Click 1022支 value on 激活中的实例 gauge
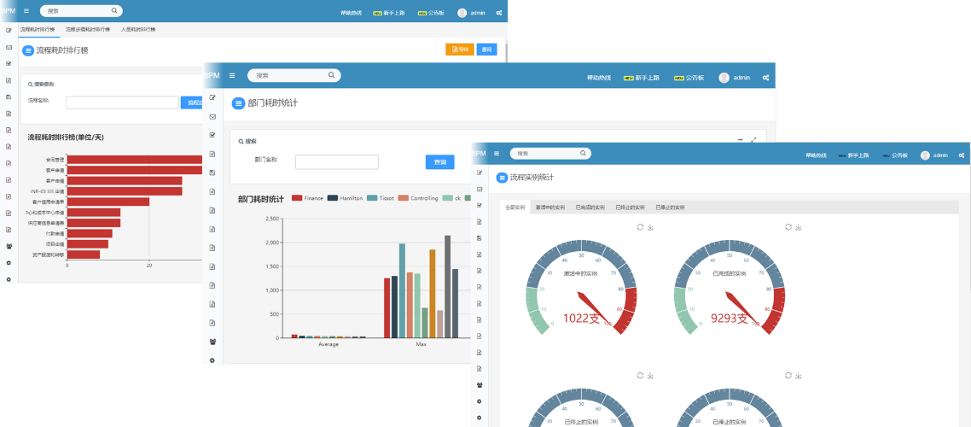 point(581,319)
